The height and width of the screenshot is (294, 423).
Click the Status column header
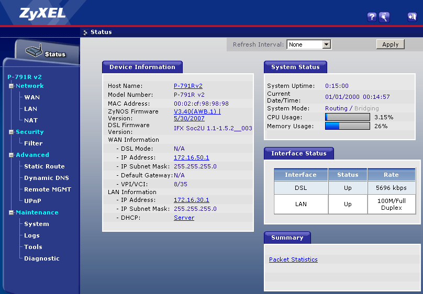click(x=348, y=175)
